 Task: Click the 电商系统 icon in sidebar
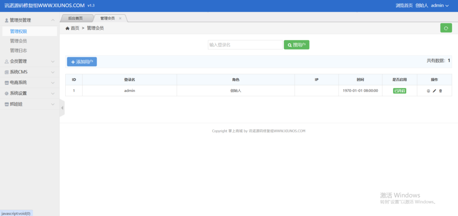(x=6, y=83)
